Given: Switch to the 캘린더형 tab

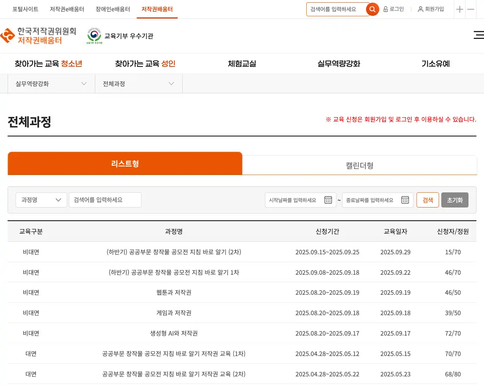Looking at the screenshot, I should pos(359,166).
